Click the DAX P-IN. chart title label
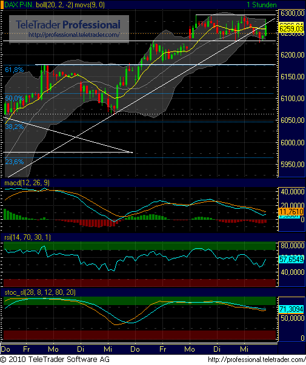This screenshot has height=365, width=306. [19, 5]
